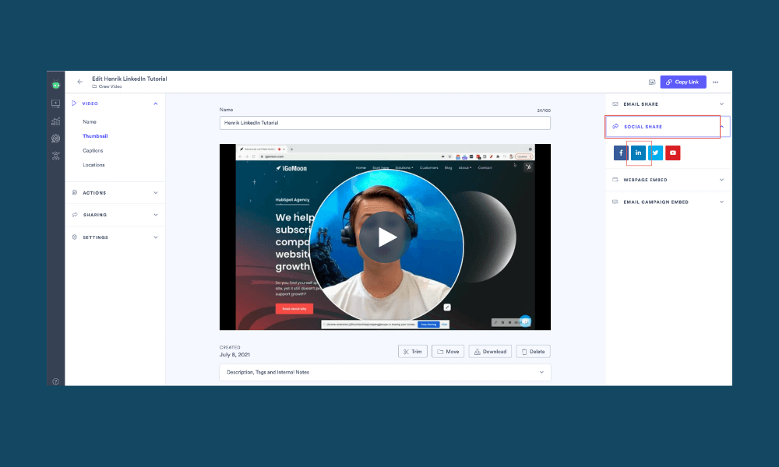Open the Crew Video folder link
Screen dimensions: 779x467
[107, 86]
